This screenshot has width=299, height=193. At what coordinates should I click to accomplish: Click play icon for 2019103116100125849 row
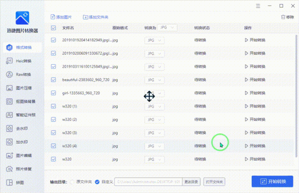click(x=246, y=67)
